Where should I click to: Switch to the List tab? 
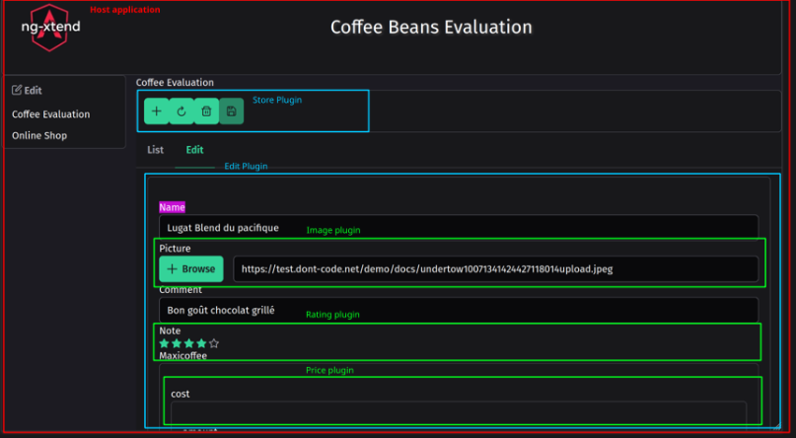click(155, 150)
